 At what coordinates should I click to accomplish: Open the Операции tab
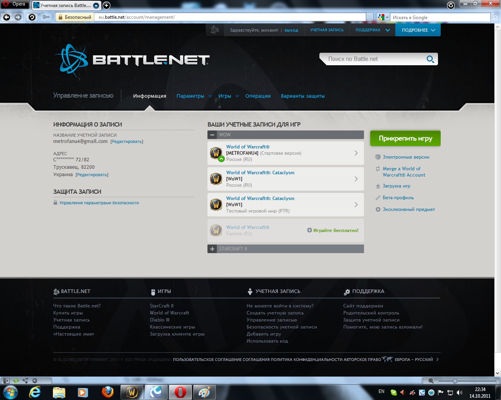[258, 96]
